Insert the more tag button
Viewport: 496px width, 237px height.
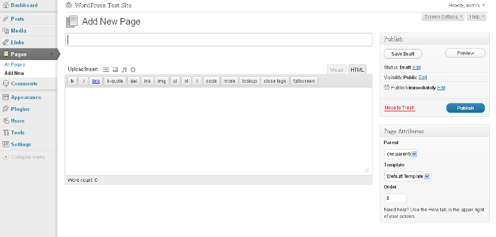[229, 81]
